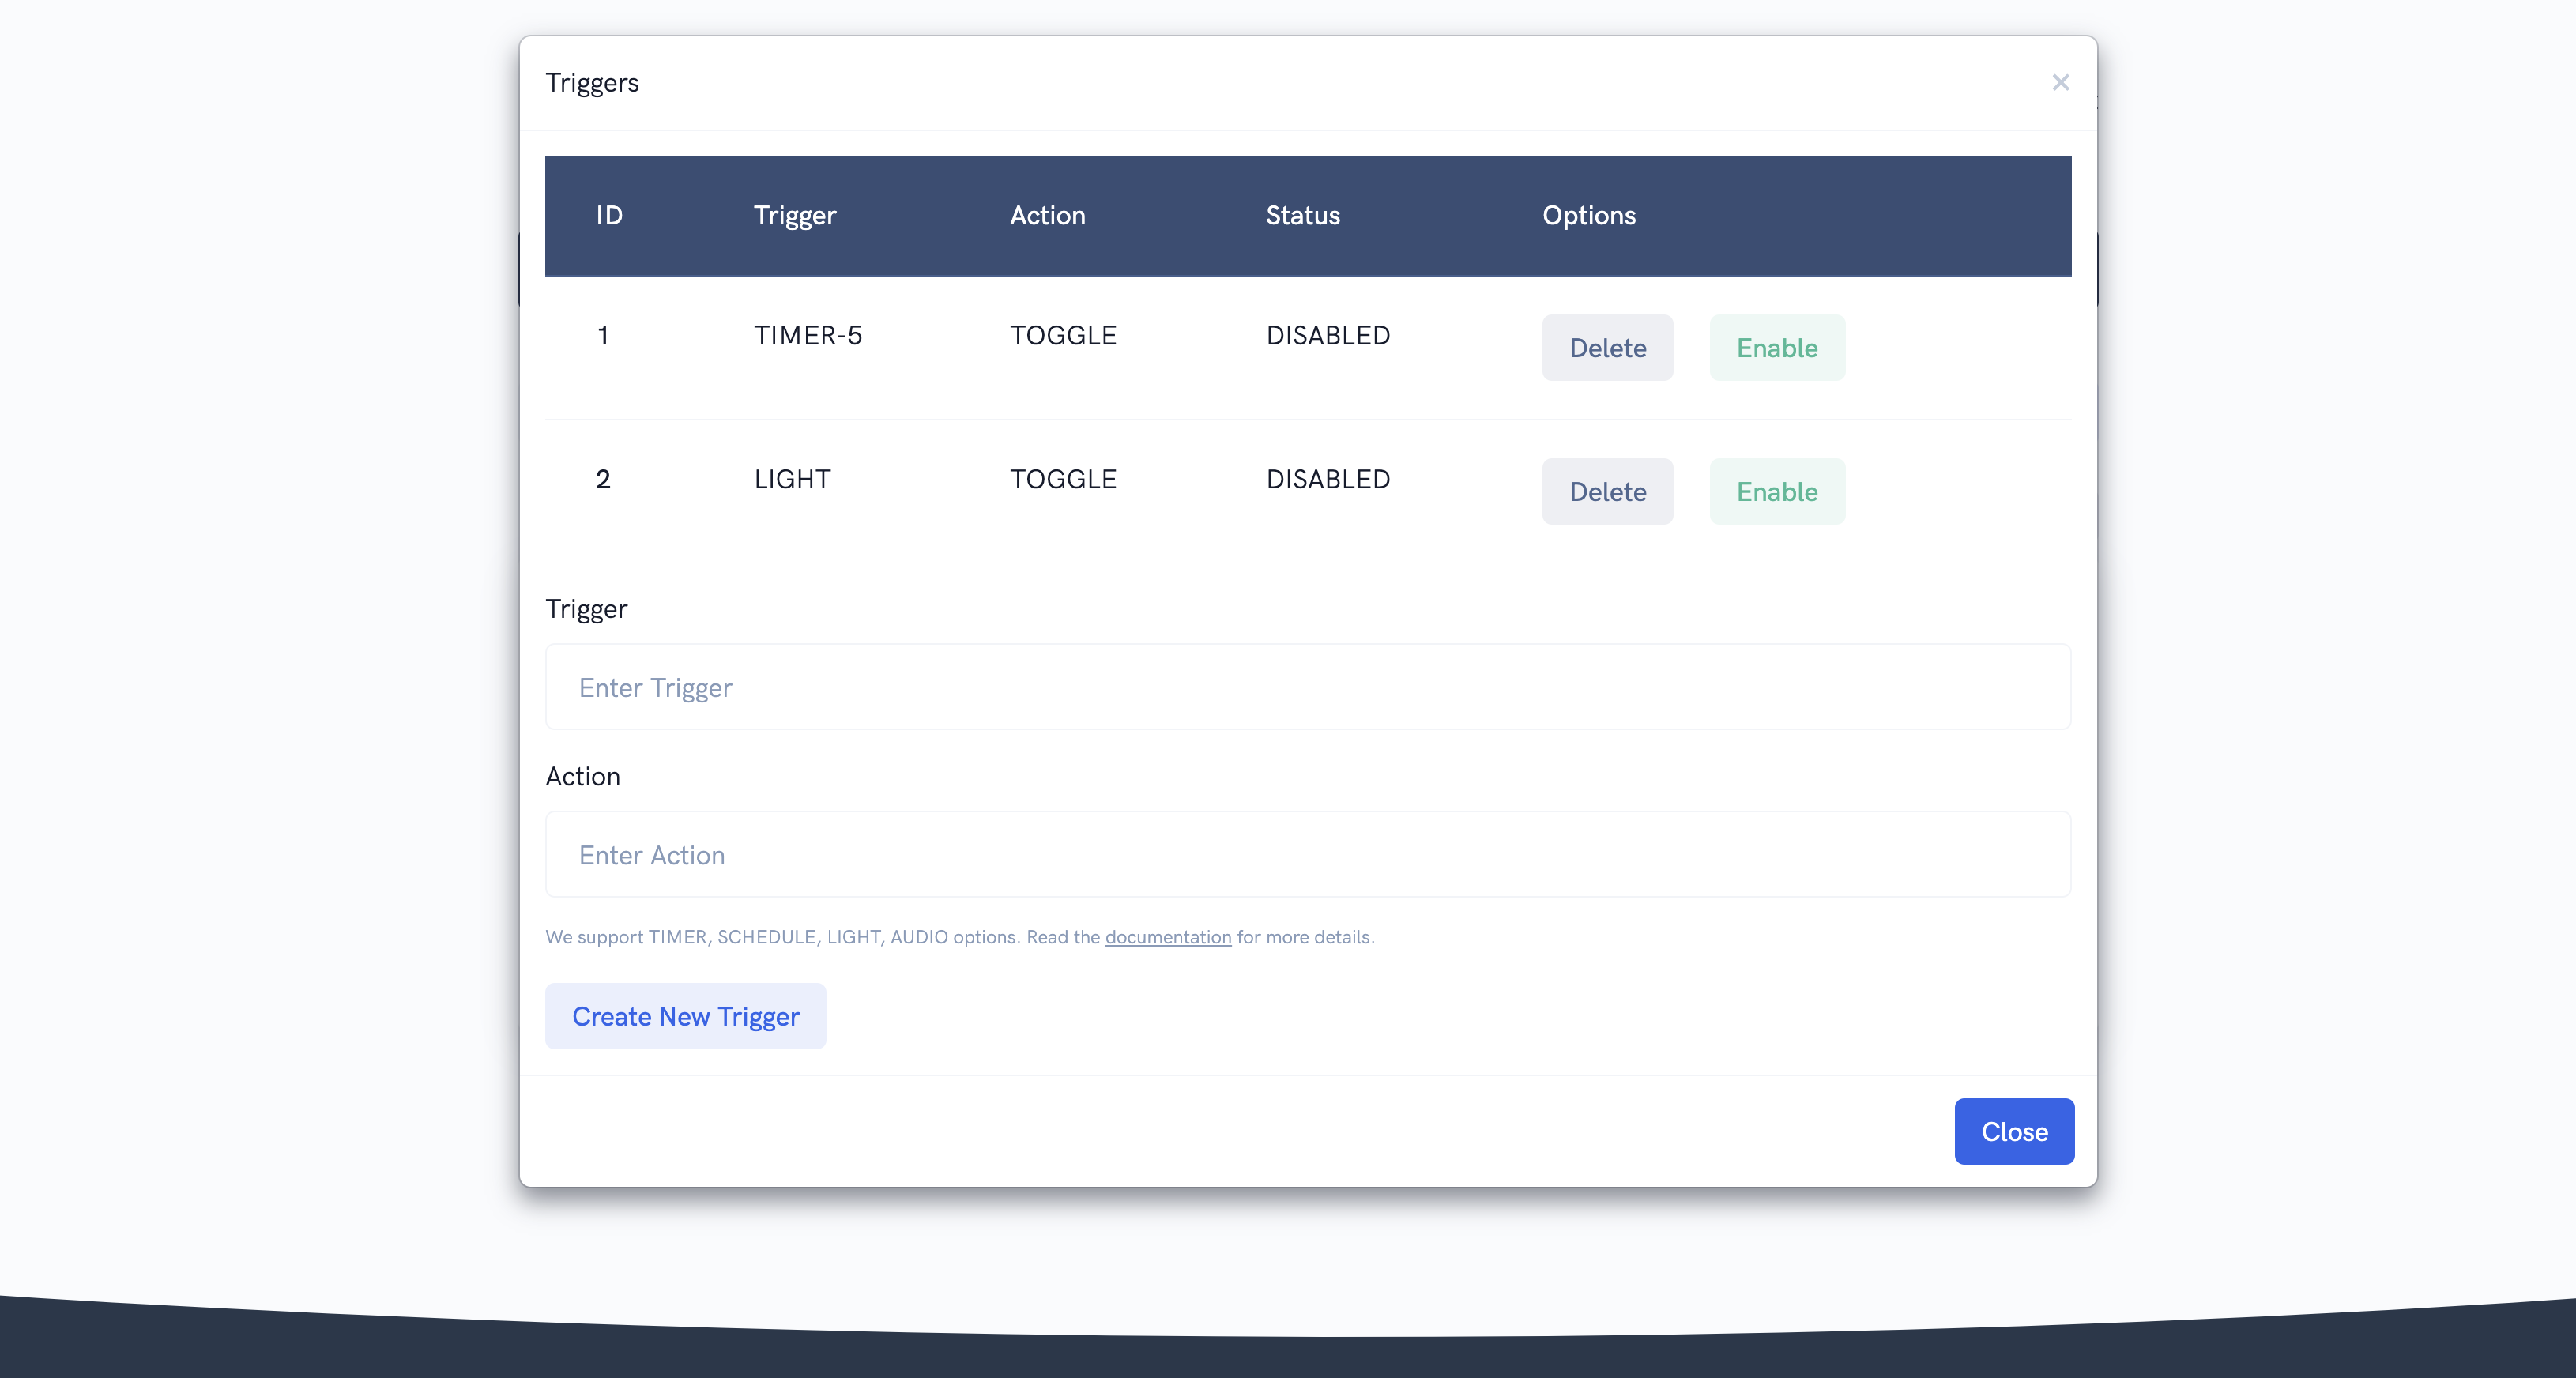Click the Trigger column header

coord(794,216)
